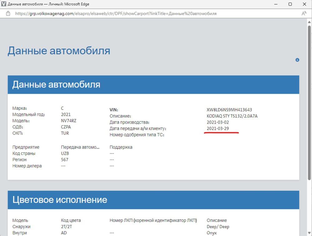The height and width of the screenshot is (236, 312).
Task: Click the 'Onyx' interior description
Action: tap(211, 233)
